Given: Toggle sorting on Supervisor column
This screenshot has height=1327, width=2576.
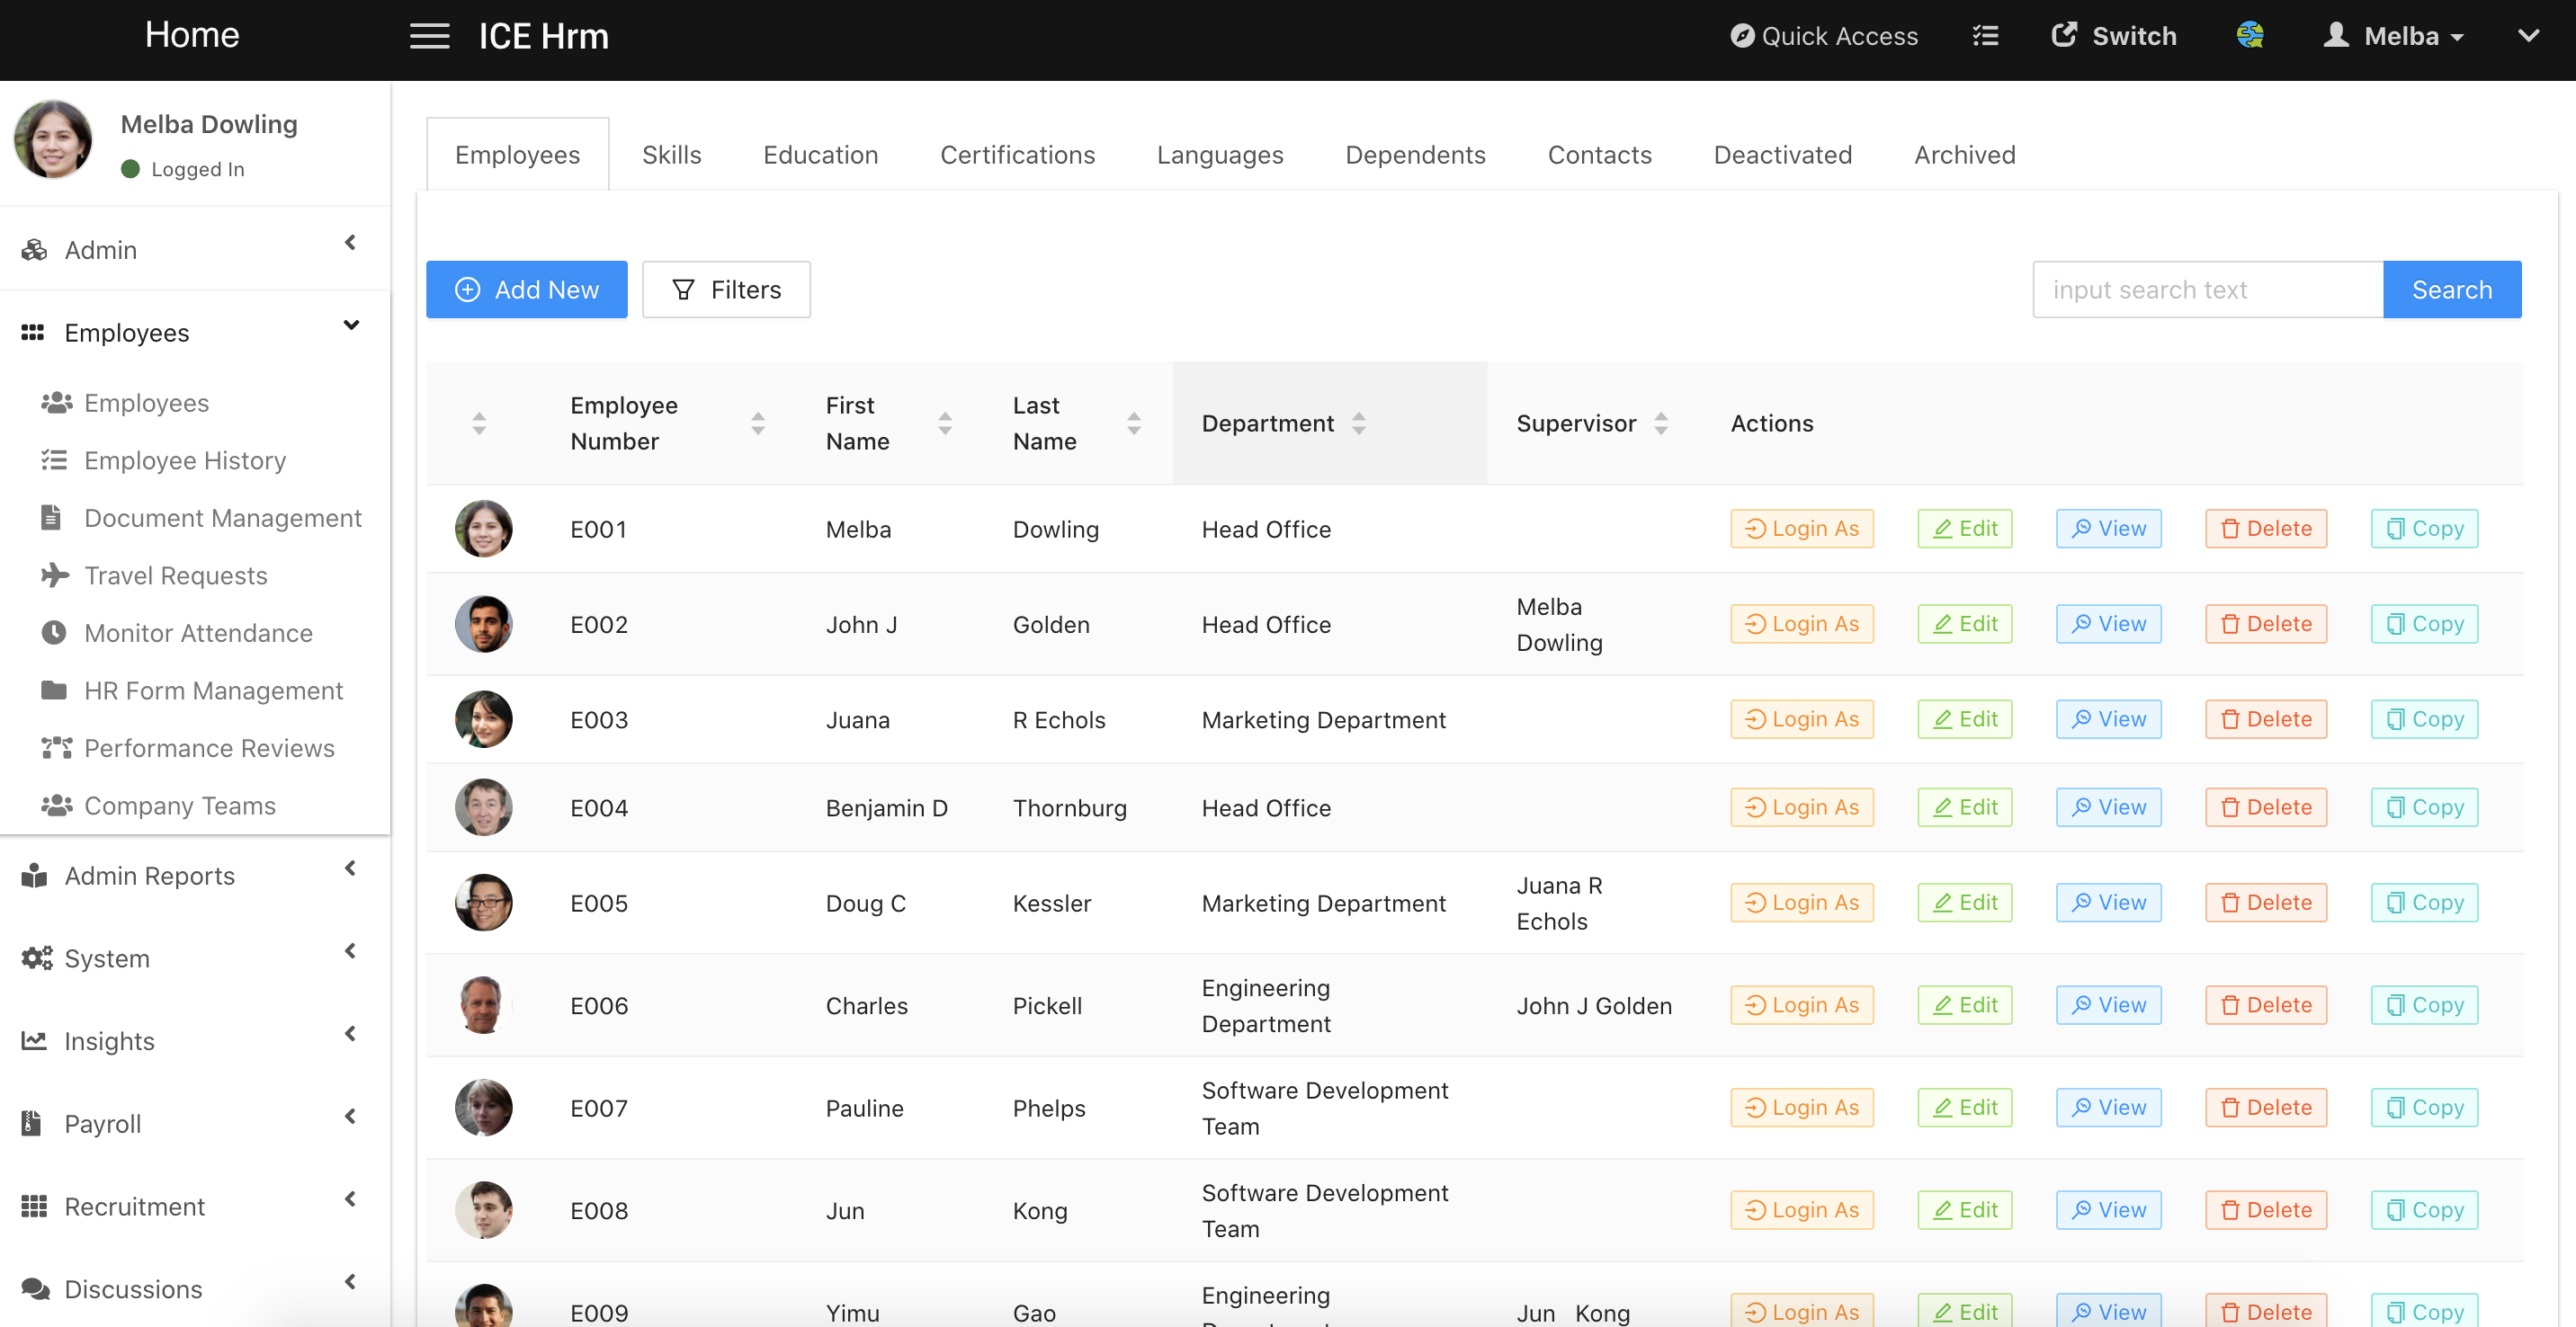Looking at the screenshot, I should 1660,423.
